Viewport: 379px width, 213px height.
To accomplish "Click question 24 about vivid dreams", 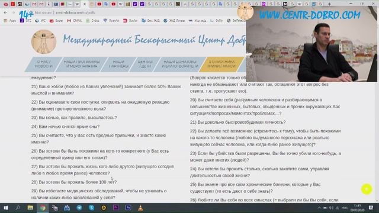I will click(x=65, y=127).
